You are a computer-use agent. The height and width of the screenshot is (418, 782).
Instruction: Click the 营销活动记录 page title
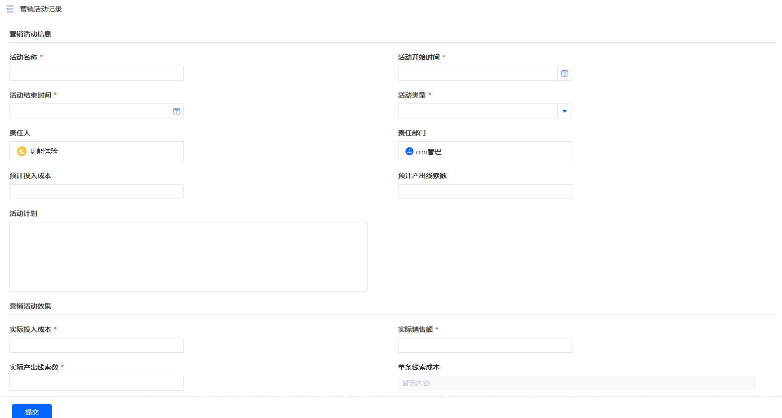[x=41, y=9]
